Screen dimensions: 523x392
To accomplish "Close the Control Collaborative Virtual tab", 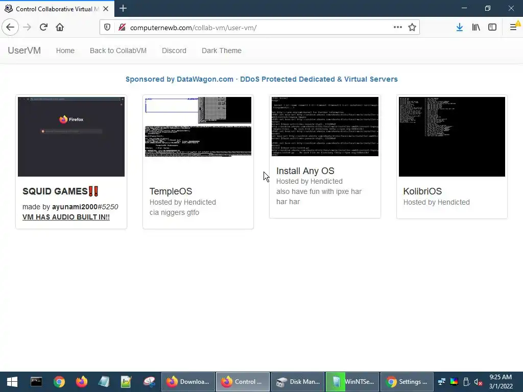I will (x=106, y=9).
